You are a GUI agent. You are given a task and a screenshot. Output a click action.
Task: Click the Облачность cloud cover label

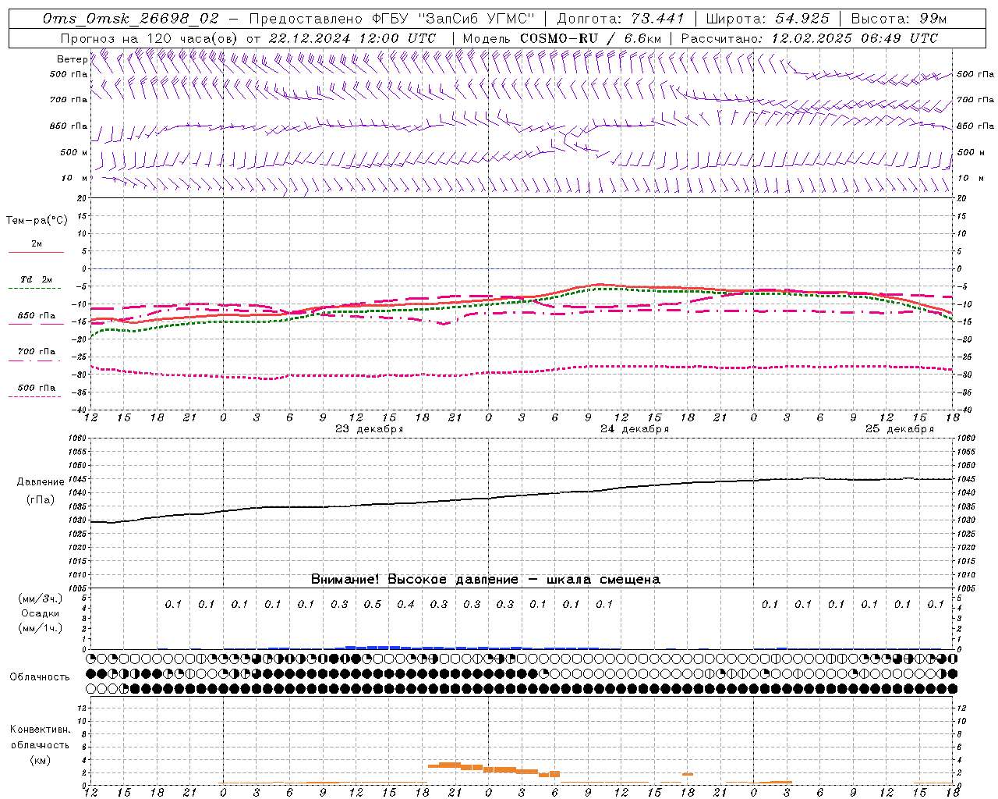point(40,677)
